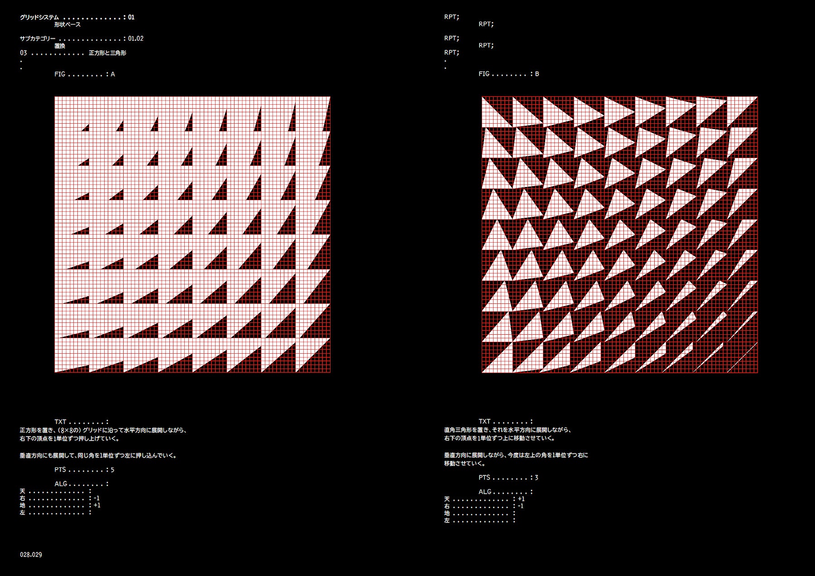Click the page number 028.029
Viewport: 815px width, 576px height.
31,554
